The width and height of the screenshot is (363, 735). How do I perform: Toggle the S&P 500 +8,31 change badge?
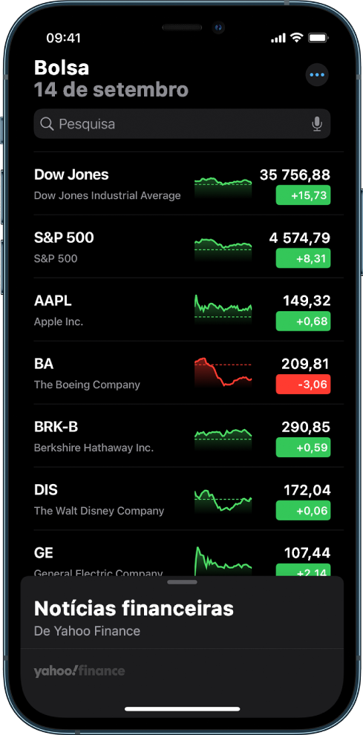click(x=303, y=258)
